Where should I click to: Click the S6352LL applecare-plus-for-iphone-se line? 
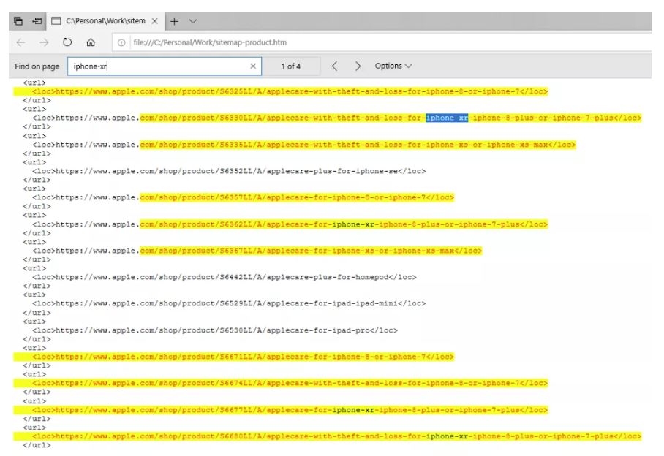coord(229,171)
